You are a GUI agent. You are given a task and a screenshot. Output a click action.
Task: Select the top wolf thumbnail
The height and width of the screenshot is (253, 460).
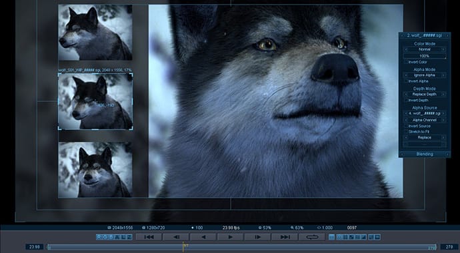tap(95, 33)
